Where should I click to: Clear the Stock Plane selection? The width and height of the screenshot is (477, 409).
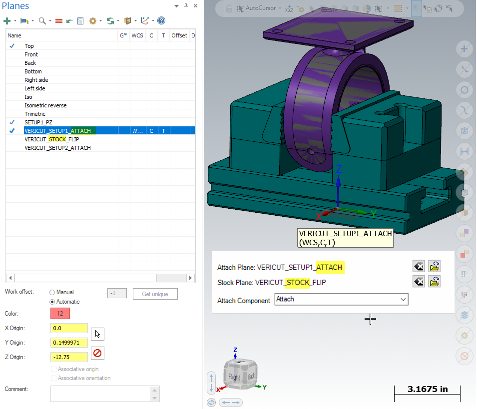tap(419, 282)
